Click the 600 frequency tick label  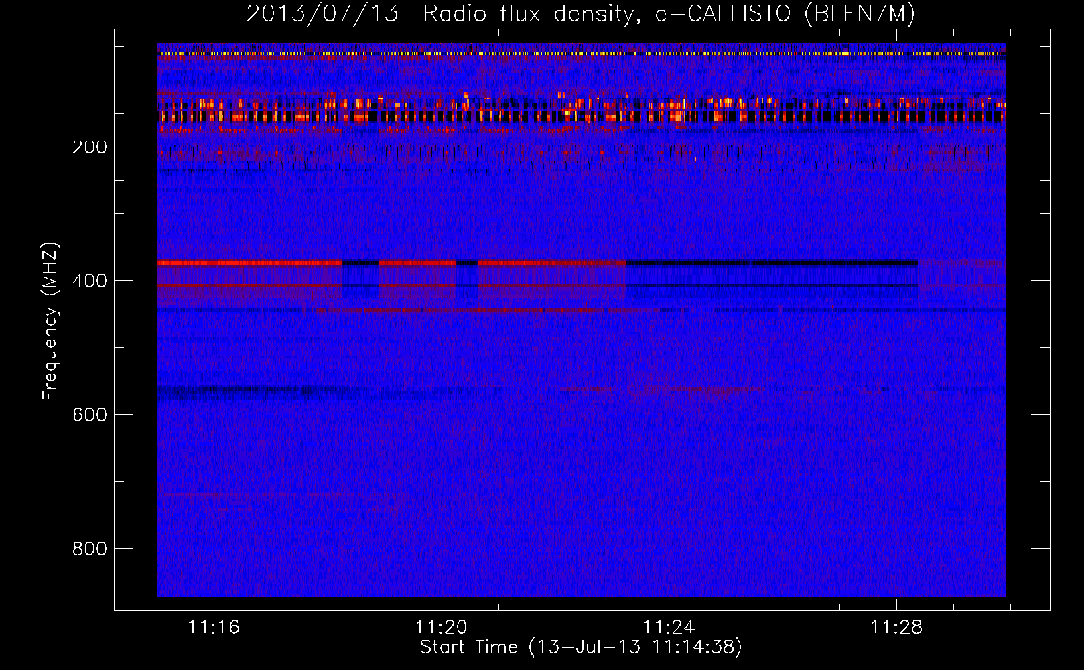pos(90,415)
